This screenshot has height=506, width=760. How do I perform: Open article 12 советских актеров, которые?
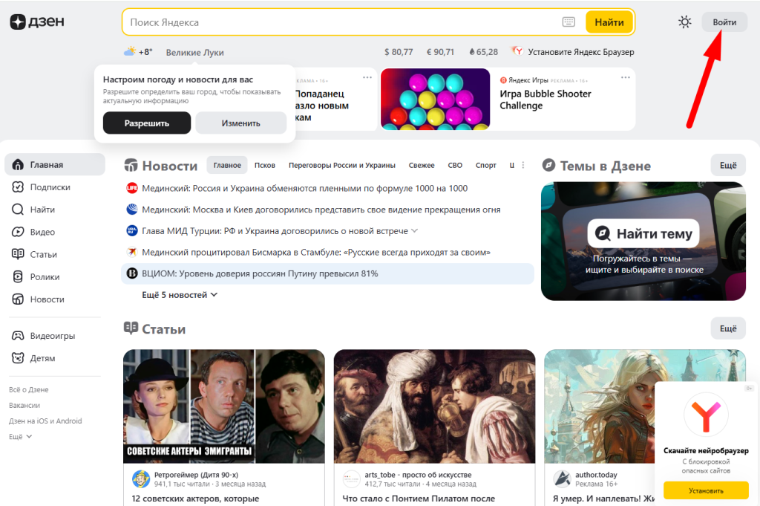click(195, 499)
